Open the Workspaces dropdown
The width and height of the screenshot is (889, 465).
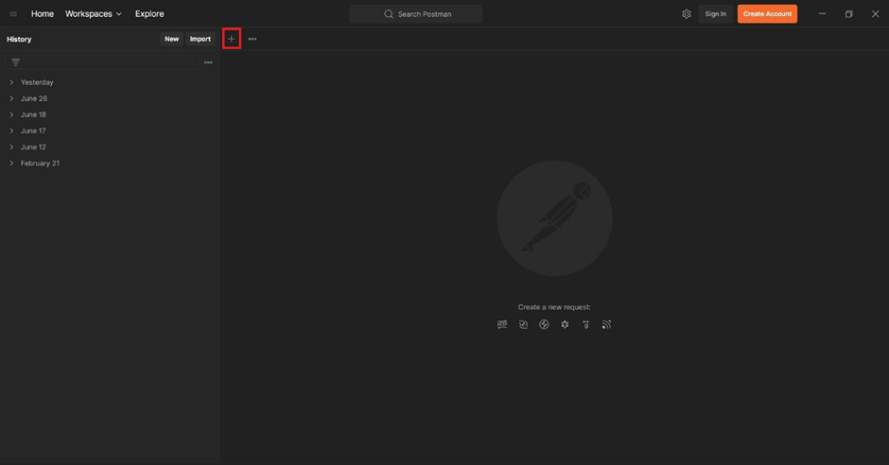(x=94, y=14)
